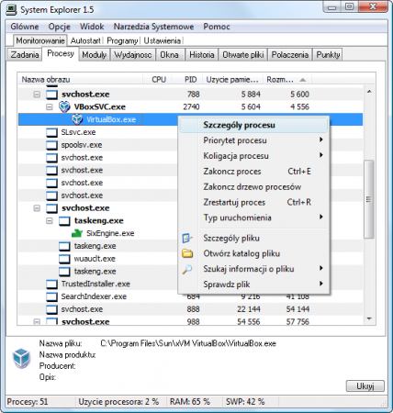Click the folder icon for Otwórz katalog pliku
Image resolution: width=393 pixels, height=413 pixels.
click(187, 253)
